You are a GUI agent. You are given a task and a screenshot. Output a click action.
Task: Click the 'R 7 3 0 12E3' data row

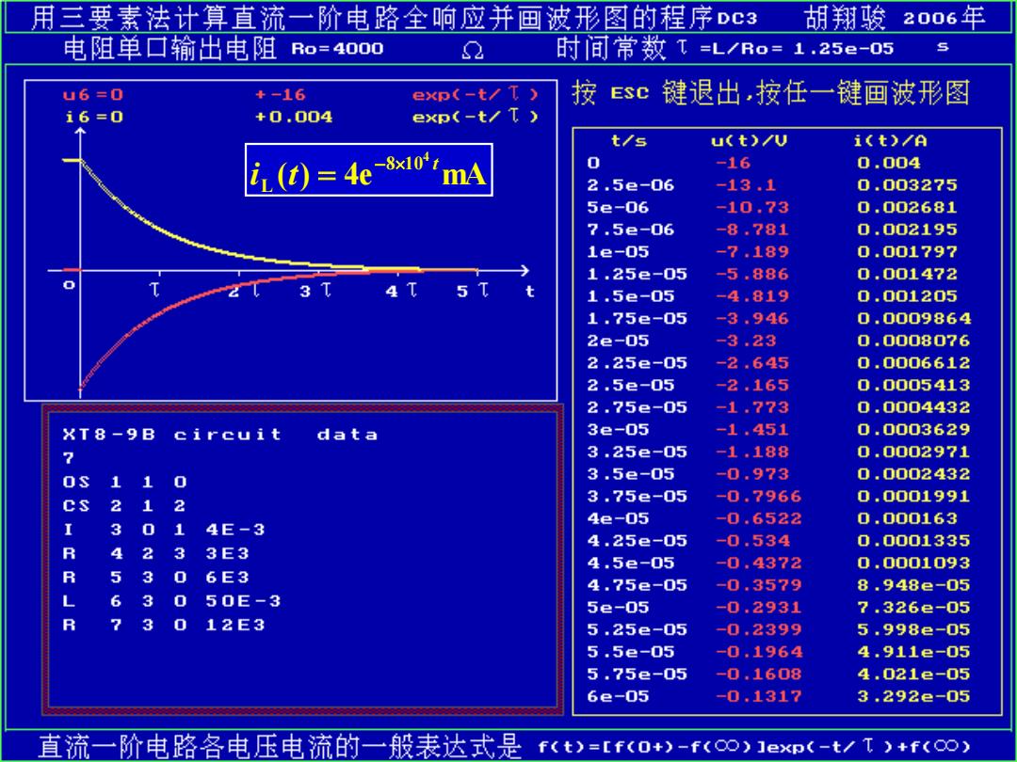[164, 626]
